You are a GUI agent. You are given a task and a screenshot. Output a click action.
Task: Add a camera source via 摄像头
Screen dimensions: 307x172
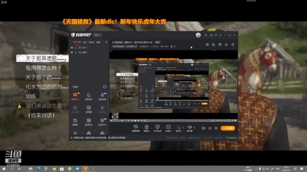tap(147, 128)
